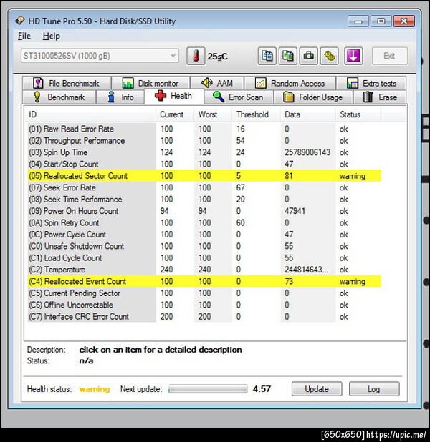
Task: Select the (0C) Power Cycle Count row
Action: 204,235
